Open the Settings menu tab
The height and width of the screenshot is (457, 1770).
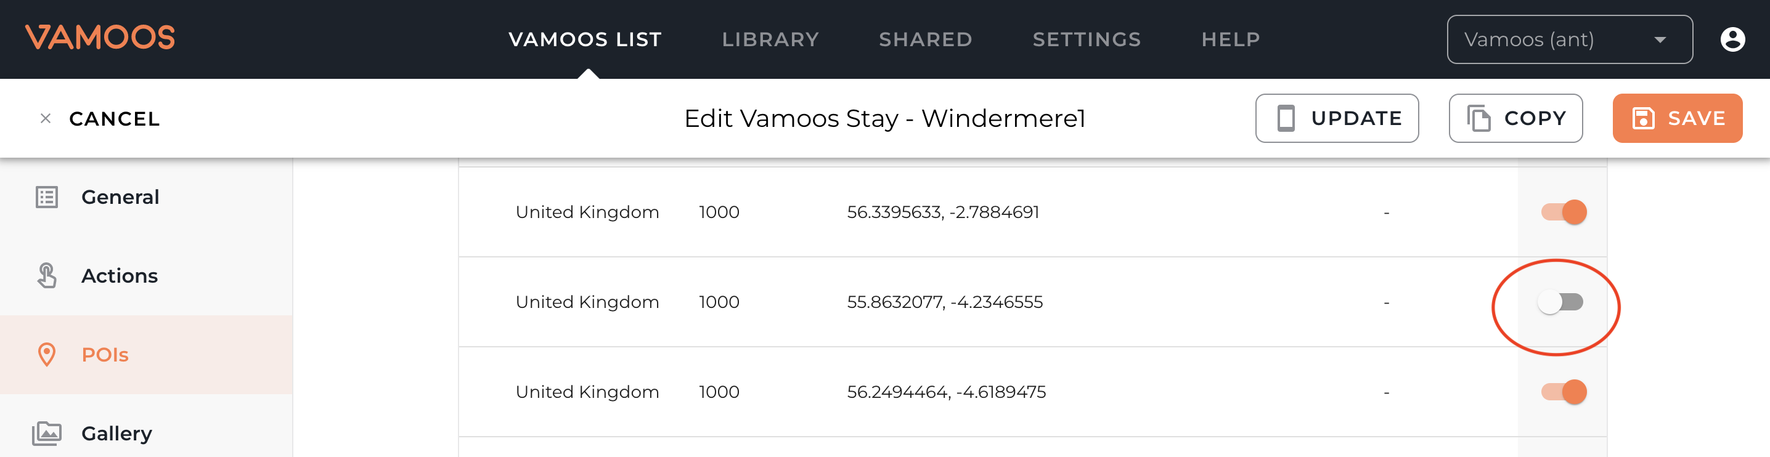coord(1087,39)
